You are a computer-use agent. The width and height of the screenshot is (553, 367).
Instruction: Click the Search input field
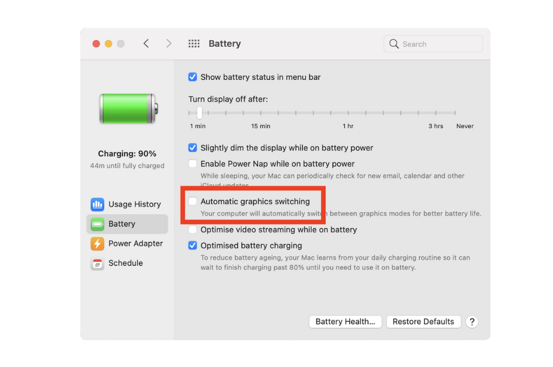tap(433, 44)
